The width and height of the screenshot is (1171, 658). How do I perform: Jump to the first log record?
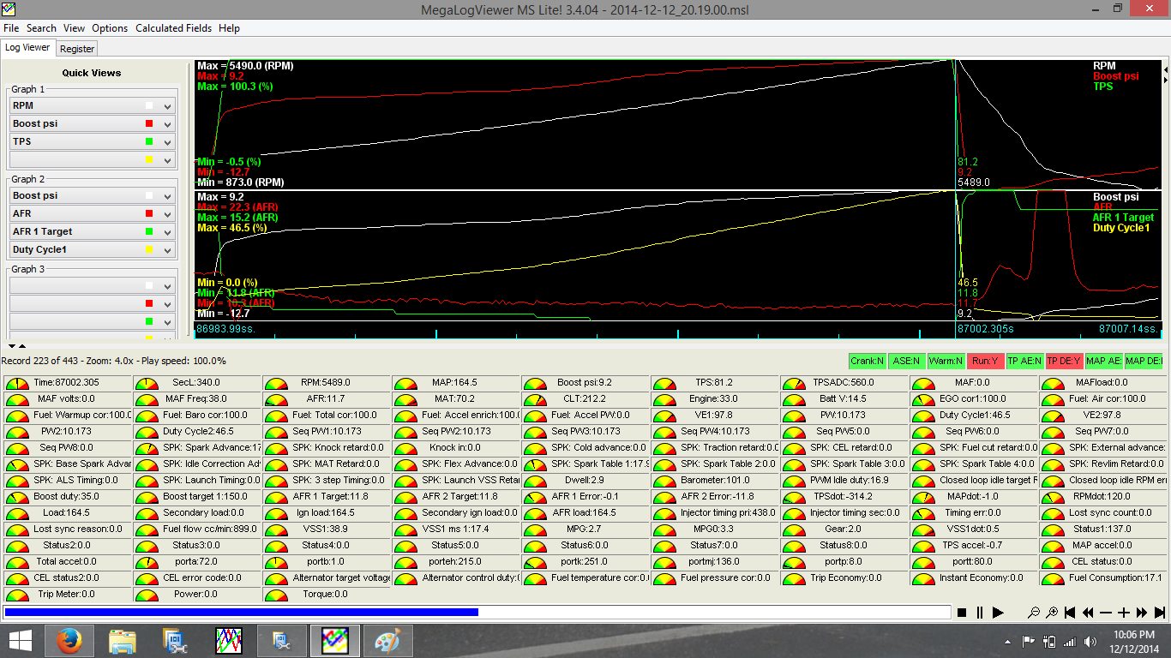click(1070, 613)
